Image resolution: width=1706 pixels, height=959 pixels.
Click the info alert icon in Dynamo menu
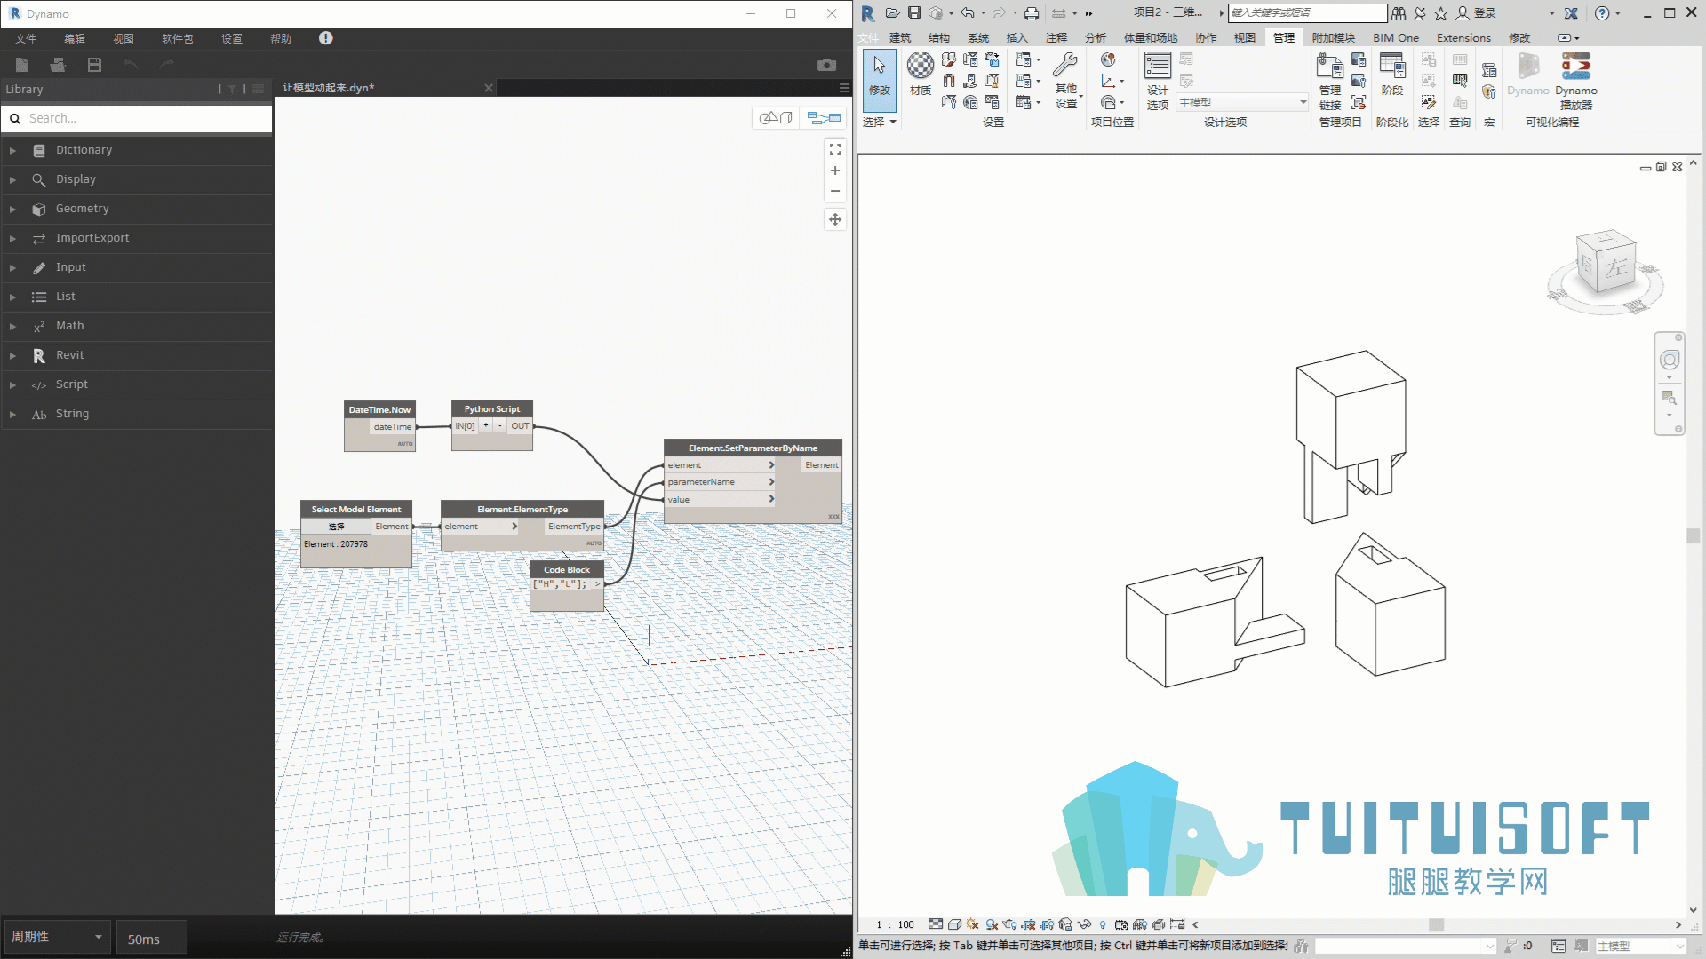click(326, 38)
